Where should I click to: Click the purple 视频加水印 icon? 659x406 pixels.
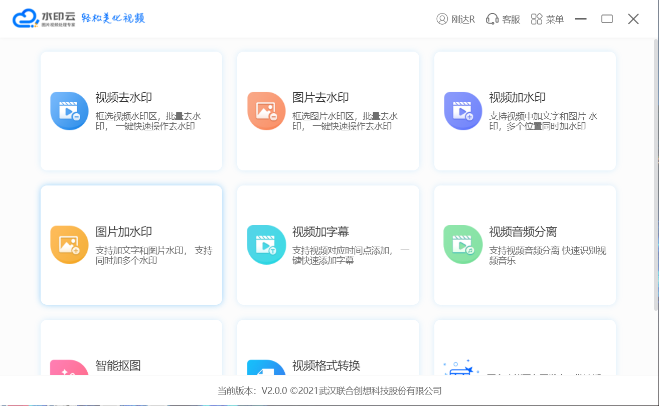point(463,111)
